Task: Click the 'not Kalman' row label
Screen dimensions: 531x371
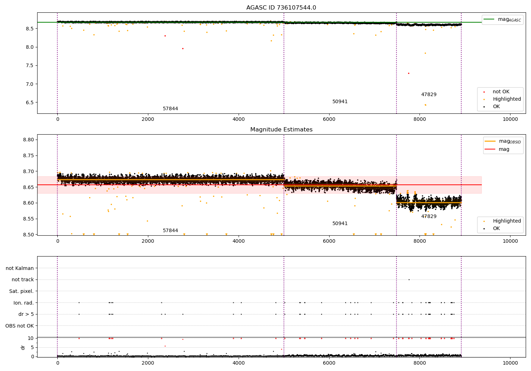Action: pyautogui.click(x=20, y=268)
